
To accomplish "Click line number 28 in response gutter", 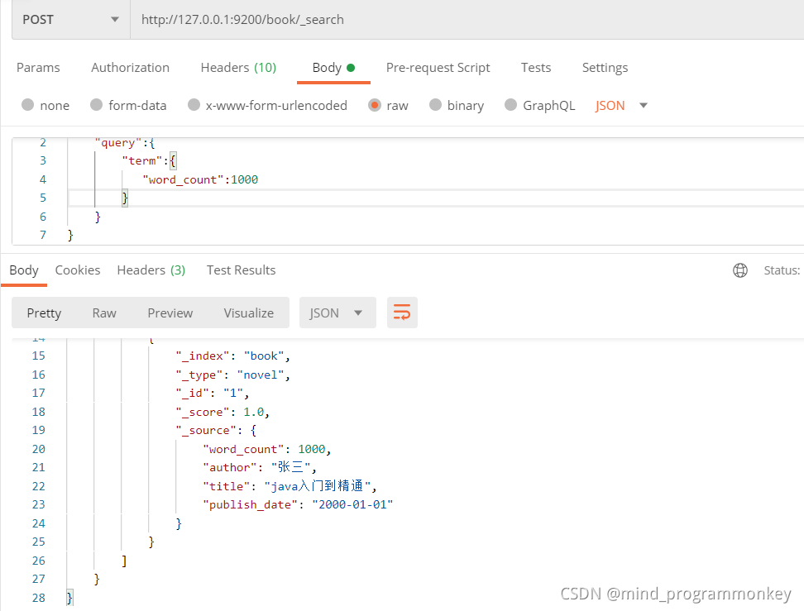I will 38,598.
